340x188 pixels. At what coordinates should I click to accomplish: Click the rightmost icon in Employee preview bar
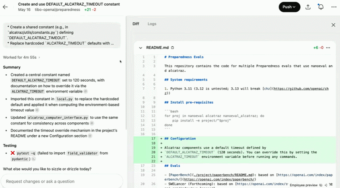point(330,185)
